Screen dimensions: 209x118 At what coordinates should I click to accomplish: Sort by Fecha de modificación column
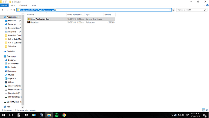coord(75,15)
